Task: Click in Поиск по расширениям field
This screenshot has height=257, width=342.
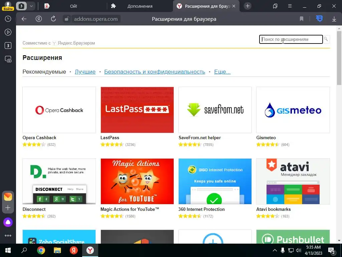Action: tap(291, 39)
